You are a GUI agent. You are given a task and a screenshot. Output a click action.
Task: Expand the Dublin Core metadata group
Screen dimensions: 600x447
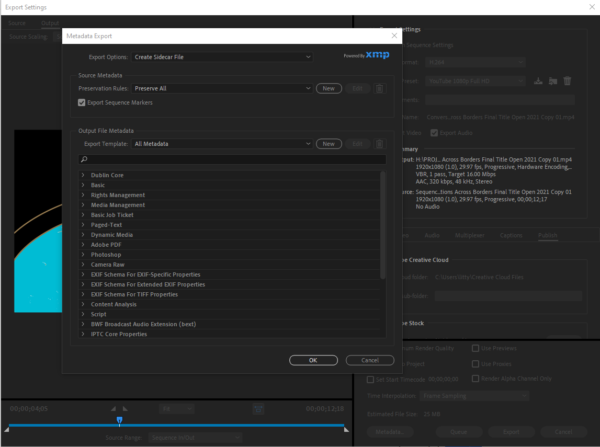82,175
